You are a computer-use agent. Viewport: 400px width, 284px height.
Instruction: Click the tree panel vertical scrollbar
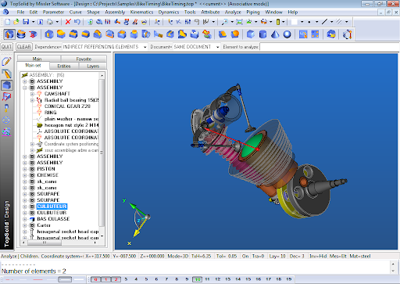tap(102, 155)
